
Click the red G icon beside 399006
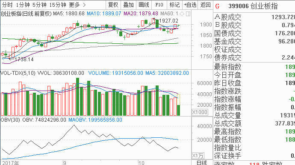pyautogui.click(x=217, y=6)
